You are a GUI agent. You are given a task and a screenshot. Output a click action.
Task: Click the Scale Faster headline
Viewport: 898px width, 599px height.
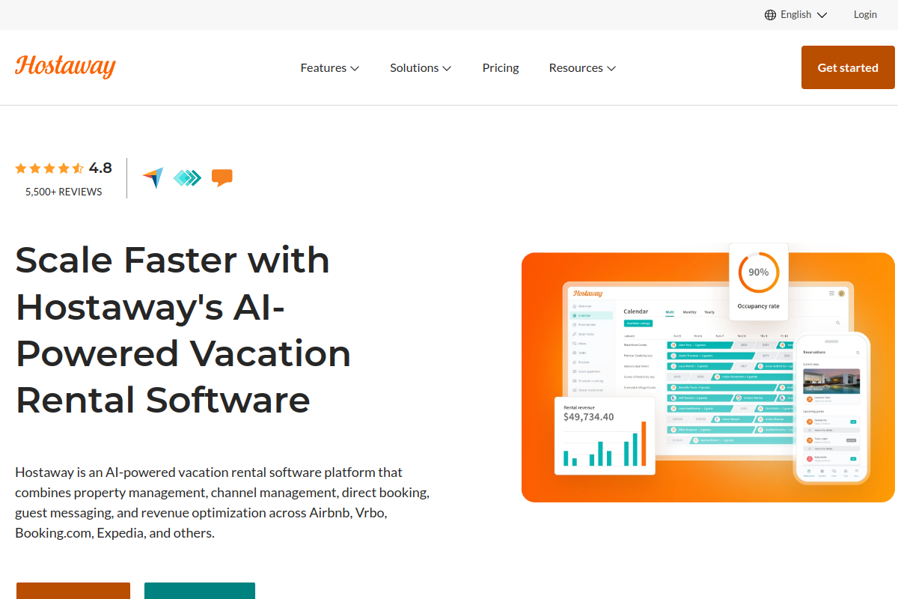point(183,329)
